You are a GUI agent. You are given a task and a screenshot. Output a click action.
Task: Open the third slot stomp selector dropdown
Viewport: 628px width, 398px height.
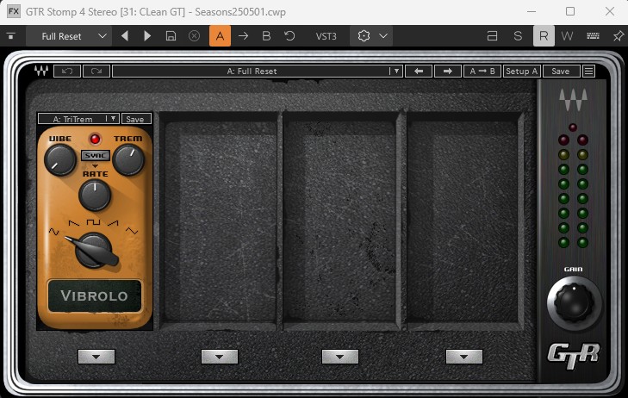[340, 357]
